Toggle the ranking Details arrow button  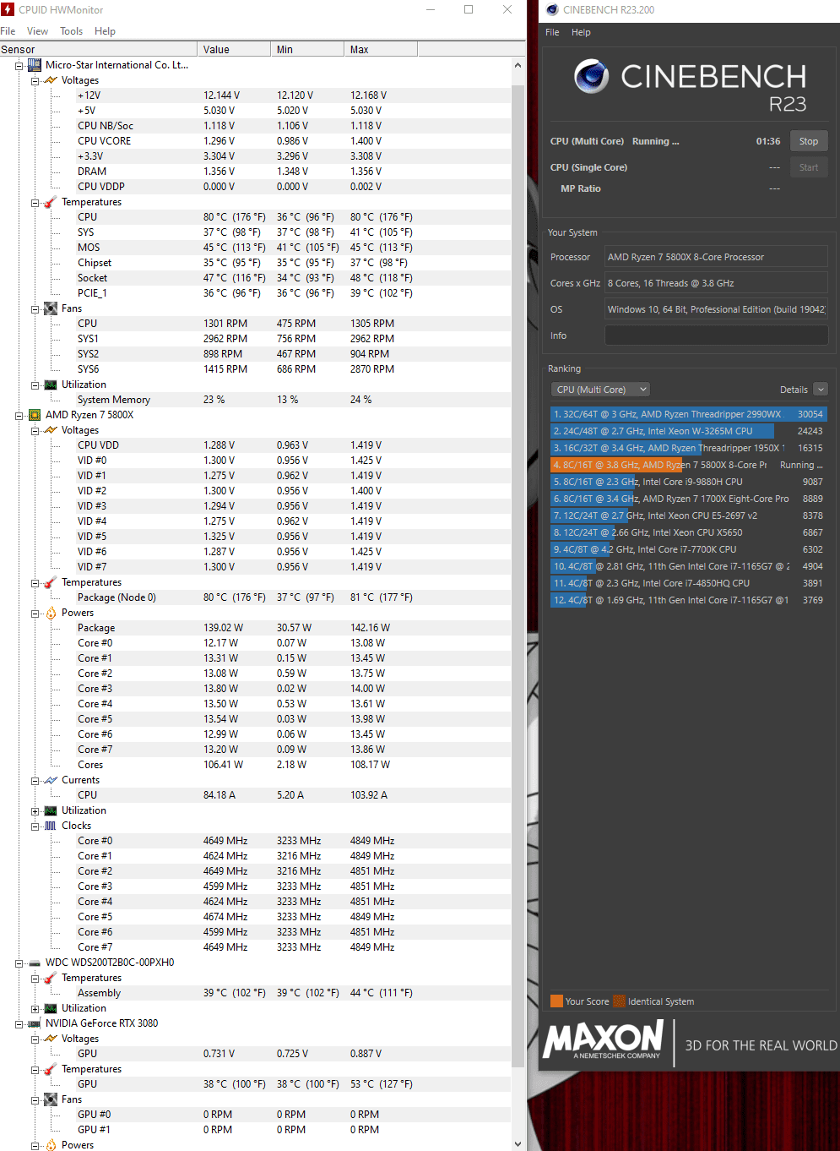[x=821, y=390]
